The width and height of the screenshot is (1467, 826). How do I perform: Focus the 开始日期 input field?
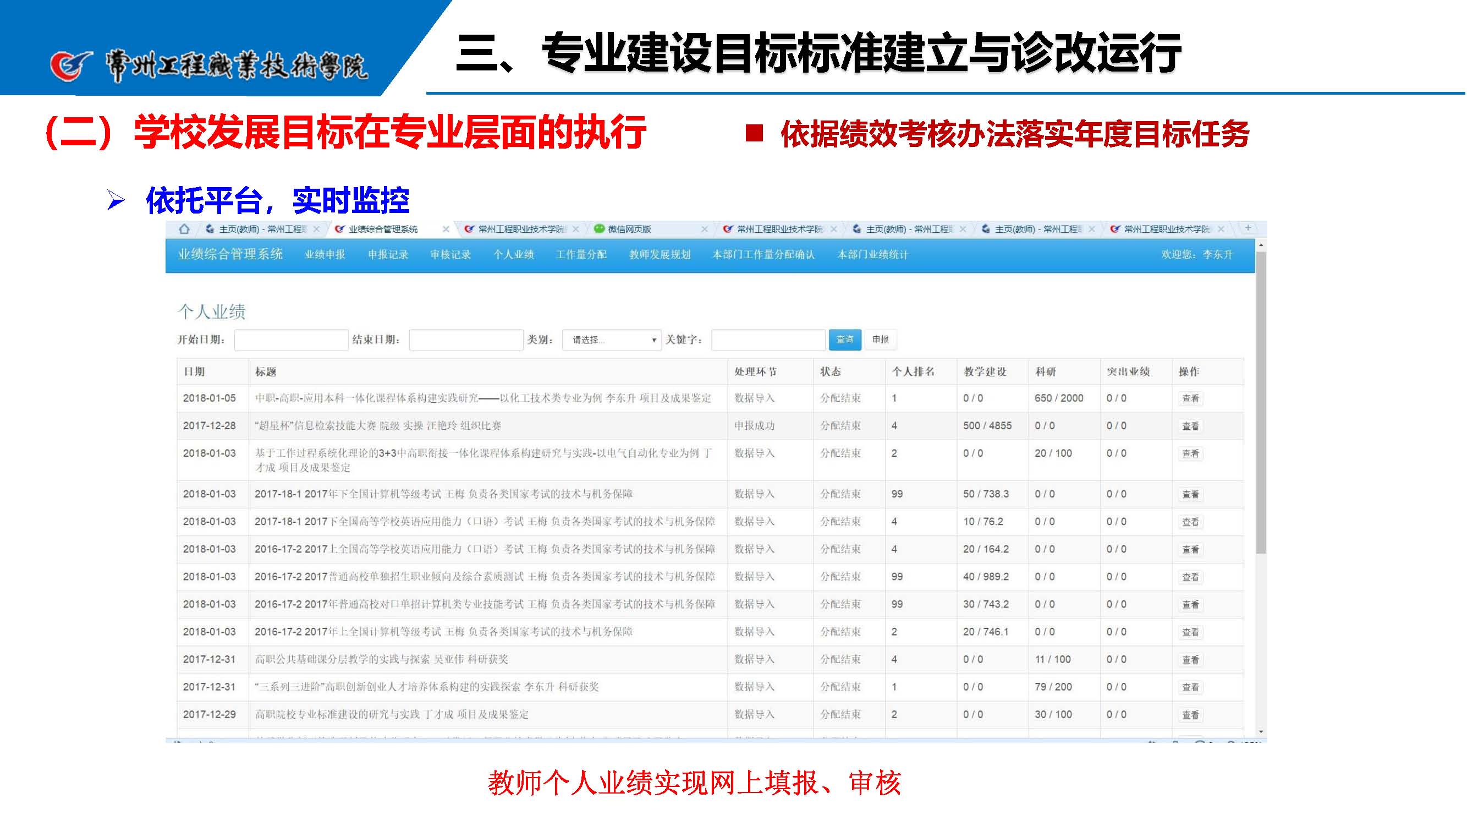291,340
